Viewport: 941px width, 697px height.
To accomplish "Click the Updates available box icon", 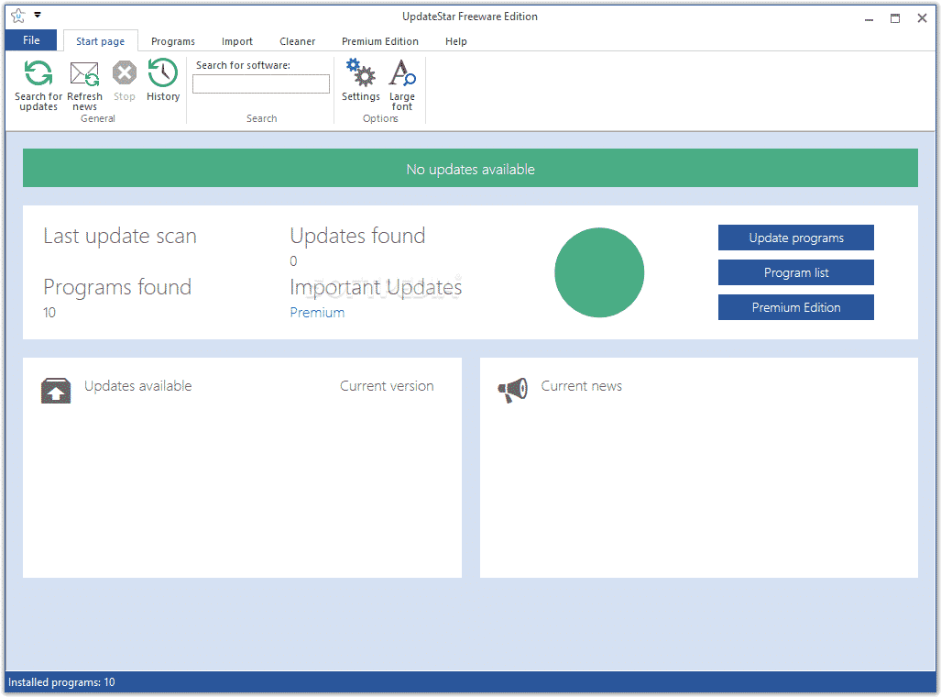I will pyautogui.click(x=56, y=391).
